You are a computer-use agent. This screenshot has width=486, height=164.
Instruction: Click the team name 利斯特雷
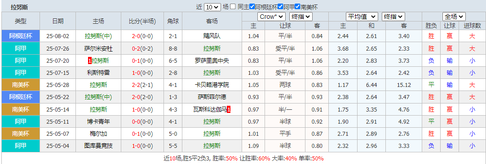[98, 73]
